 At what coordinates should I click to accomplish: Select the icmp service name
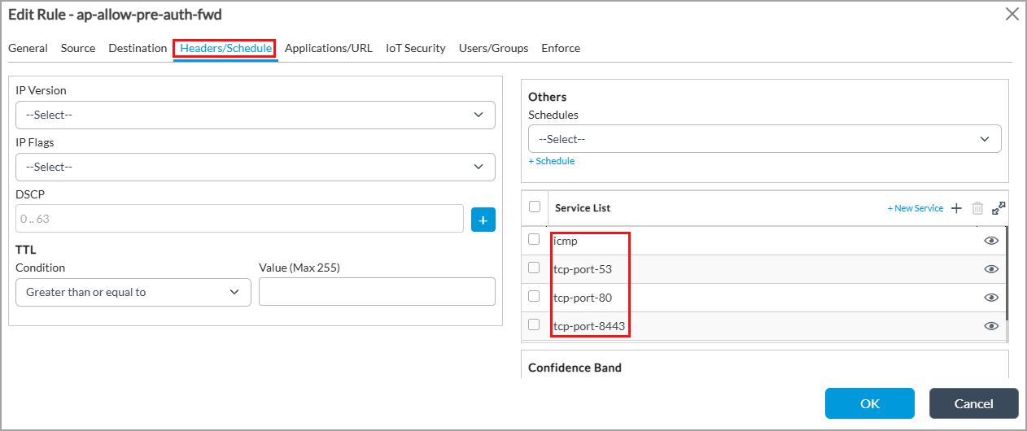pos(566,241)
